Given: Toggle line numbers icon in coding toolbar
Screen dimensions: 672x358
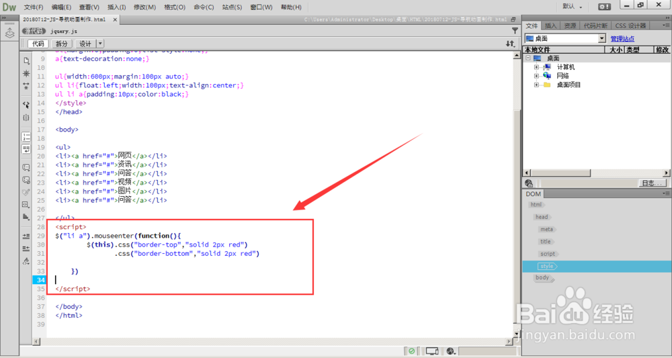Looking at the screenshot, I should [26, 136].
